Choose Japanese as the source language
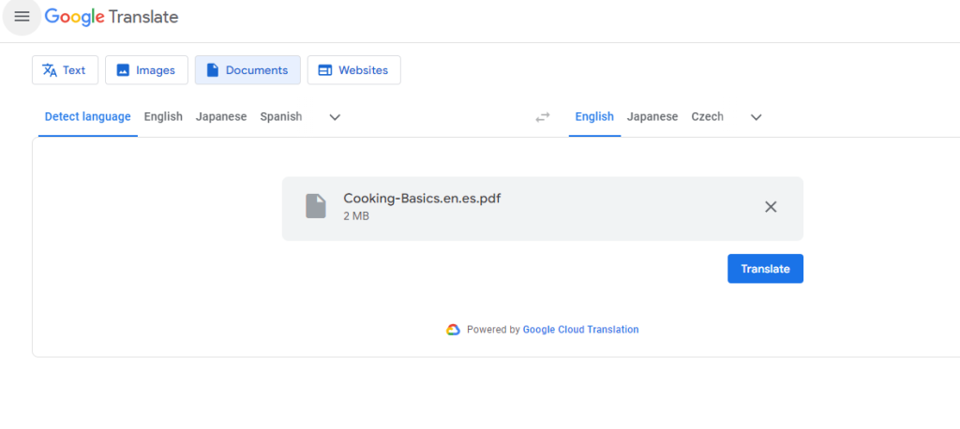The width and height of the screenshot is (960, 429). pos(221,117)
